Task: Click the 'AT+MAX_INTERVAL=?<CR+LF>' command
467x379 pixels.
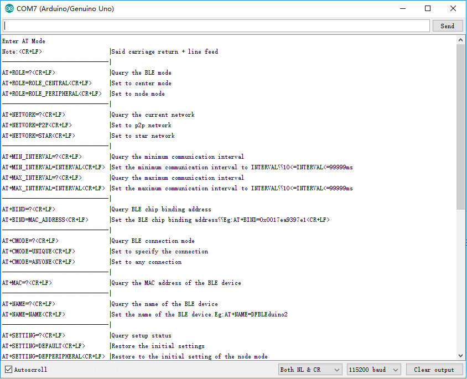Action: (42, 178)
